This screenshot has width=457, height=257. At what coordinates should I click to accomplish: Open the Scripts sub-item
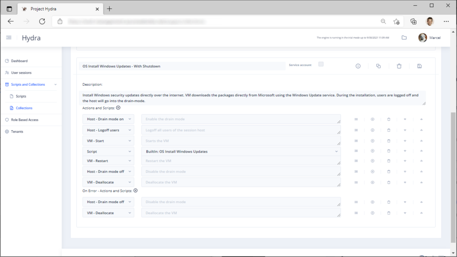point(21,96)
